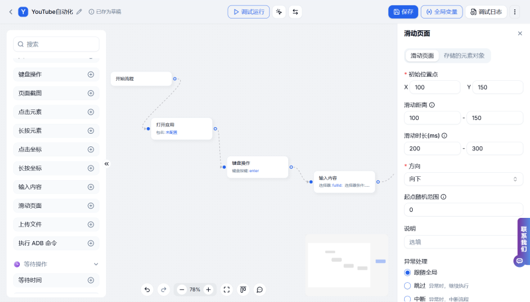Open the comment bubble icon in bottom toolbar

tap(260, 289)
